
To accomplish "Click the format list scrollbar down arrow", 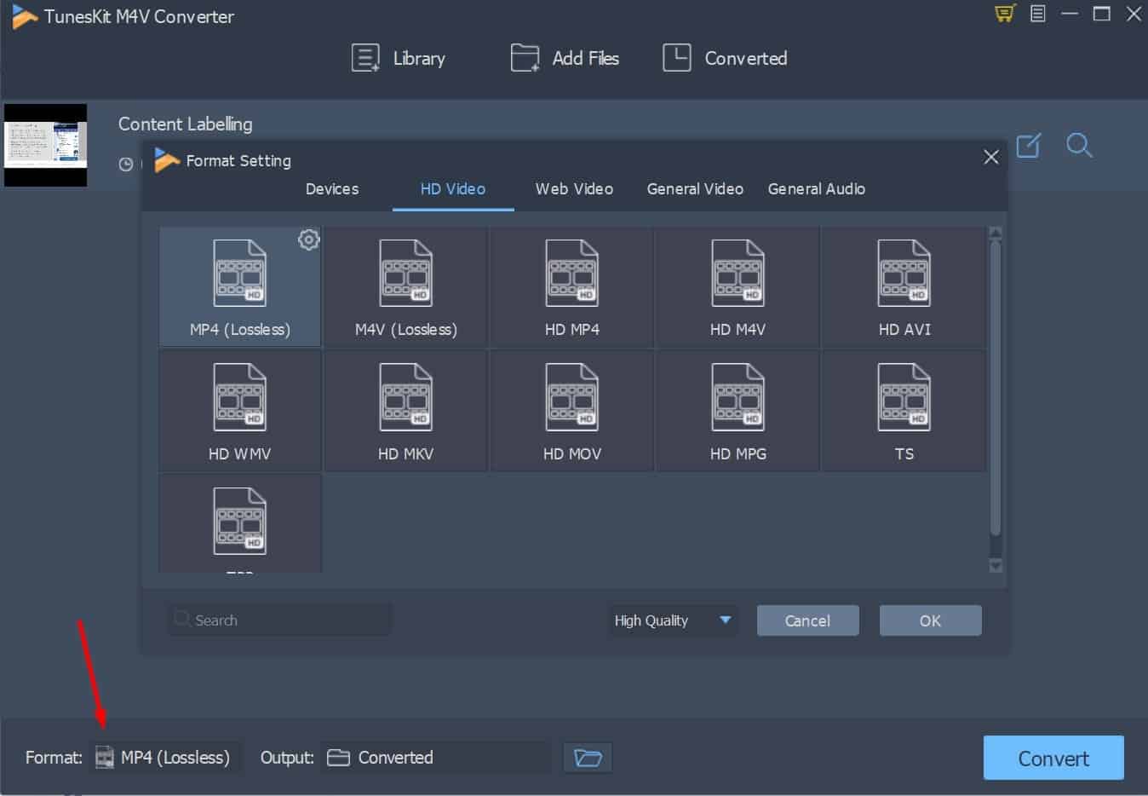I will tap(996, 565).
